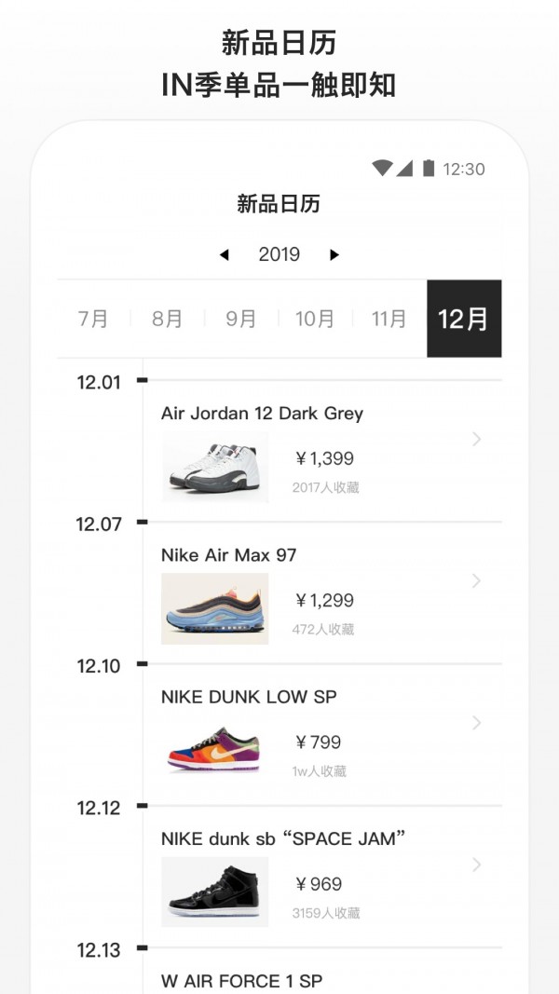The width and height of the screenshot is (559, 994).
Task: Switch to the 10月 month tab
Action: (316, 317)
